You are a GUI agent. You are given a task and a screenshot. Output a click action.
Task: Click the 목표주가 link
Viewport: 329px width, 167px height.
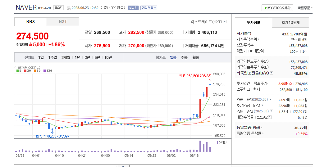(260, 83)
